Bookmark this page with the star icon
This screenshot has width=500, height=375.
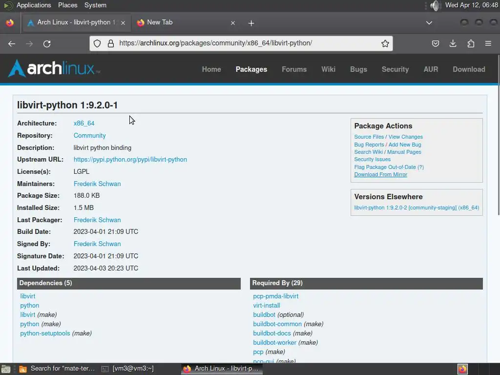pyautogui.click(x=385, y=43)
